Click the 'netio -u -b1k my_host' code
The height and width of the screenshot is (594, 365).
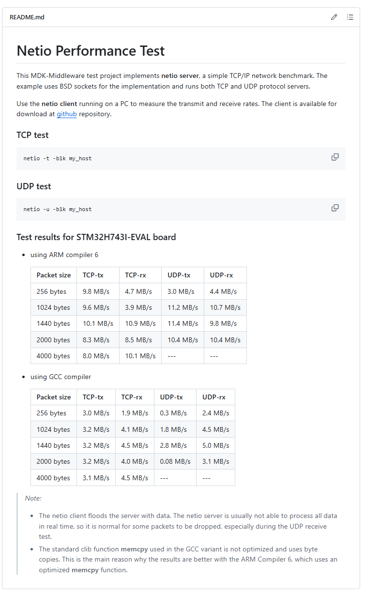[x=58, y=209]
